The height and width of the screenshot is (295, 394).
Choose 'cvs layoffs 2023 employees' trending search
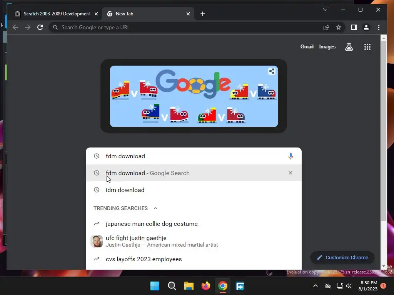tap(194, 259)
